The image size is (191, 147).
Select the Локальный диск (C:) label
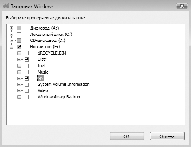click(51, 34)
